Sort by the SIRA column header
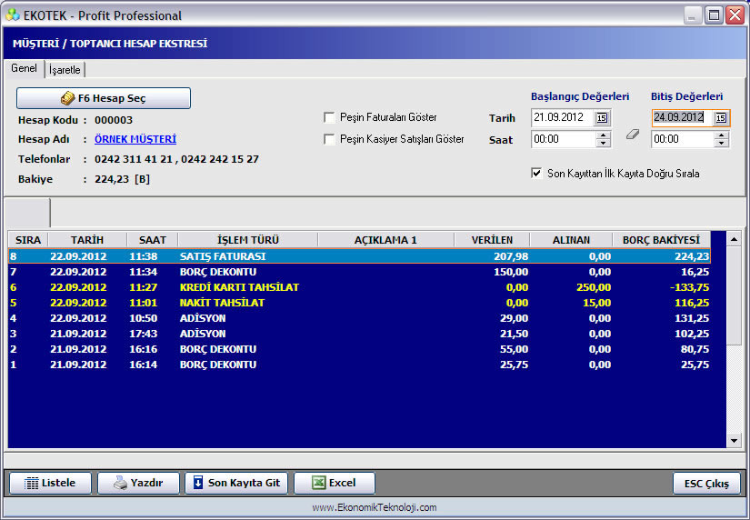Image resolution: width=750 pixels, height=520 pixels. point(28,240)
